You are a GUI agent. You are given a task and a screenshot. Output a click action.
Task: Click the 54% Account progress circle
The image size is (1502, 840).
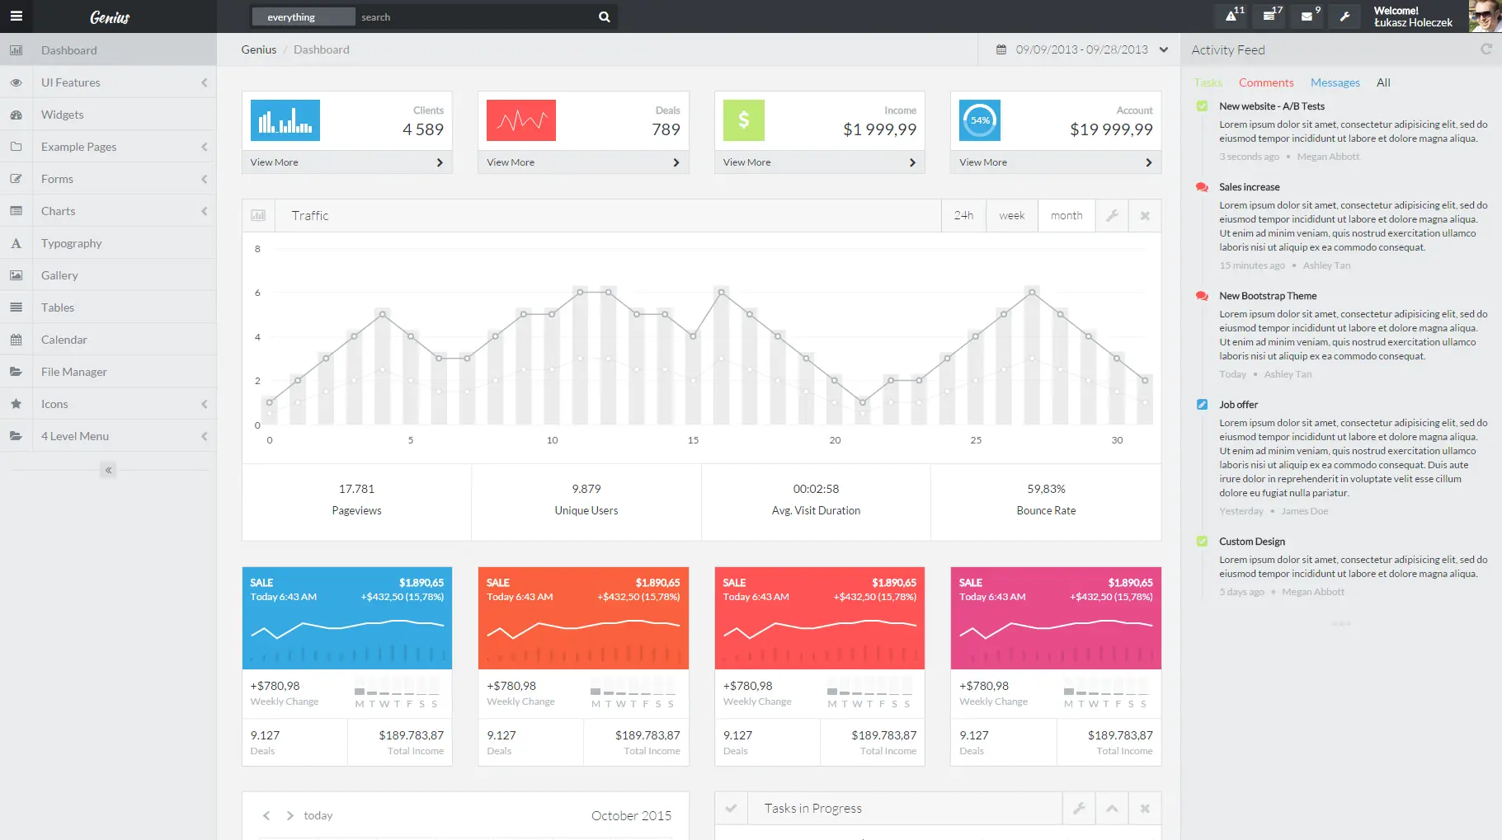point(980,120)
